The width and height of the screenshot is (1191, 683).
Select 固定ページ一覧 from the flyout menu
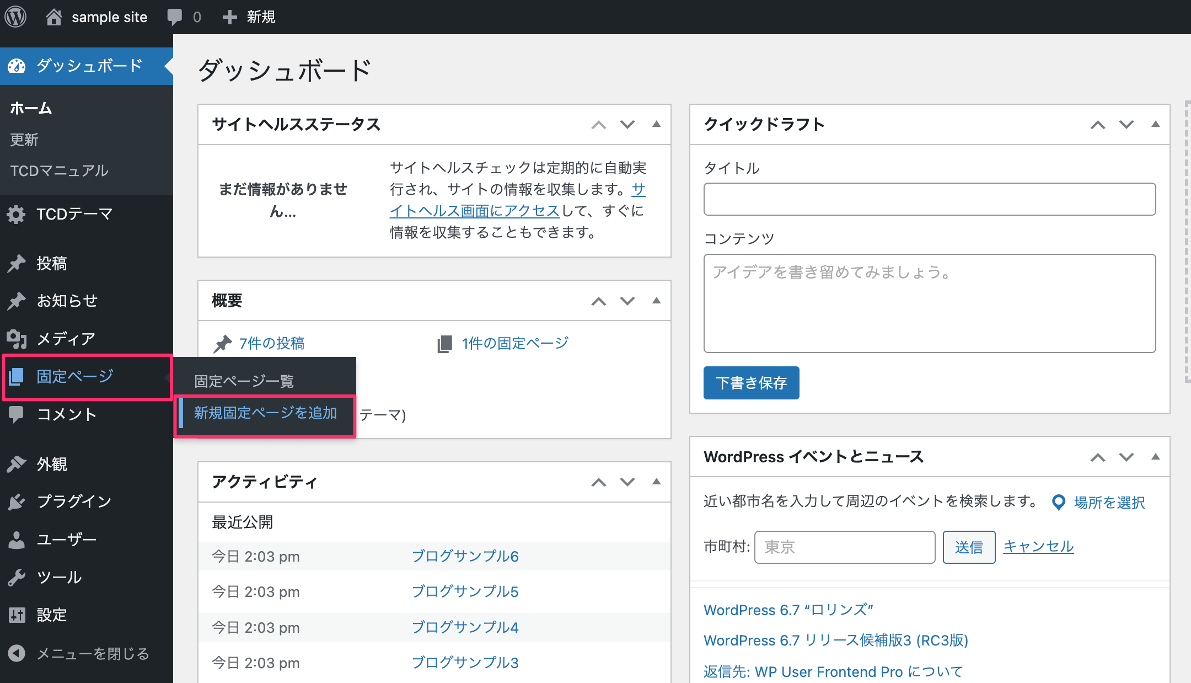[x=244, y=381]
